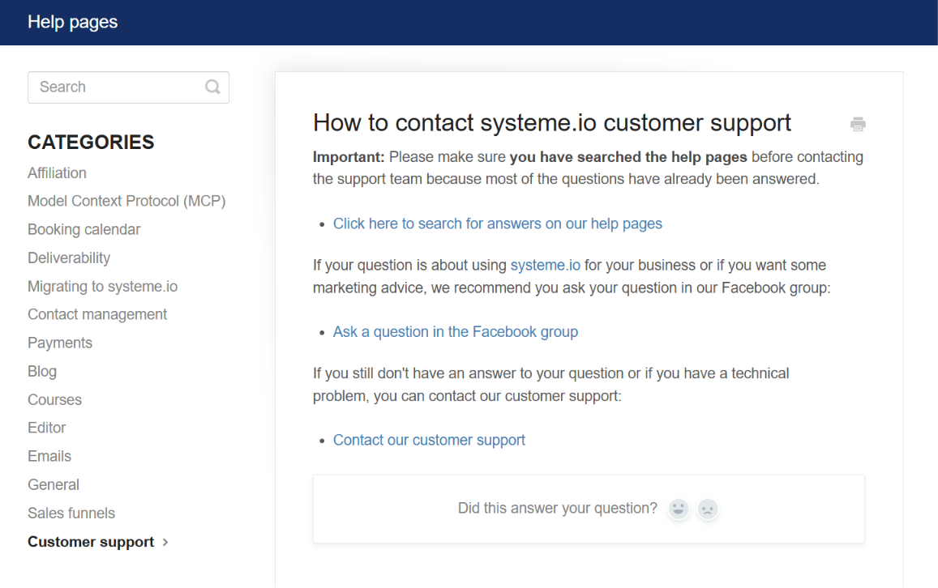The height and width of the screenshot is (588, 938).
Task: Go to the Courses category
Action: click(x=54, y=400)
